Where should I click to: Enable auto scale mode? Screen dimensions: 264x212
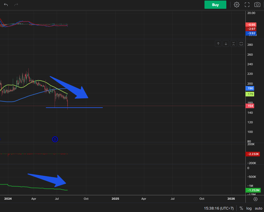(x=258, y=208)
